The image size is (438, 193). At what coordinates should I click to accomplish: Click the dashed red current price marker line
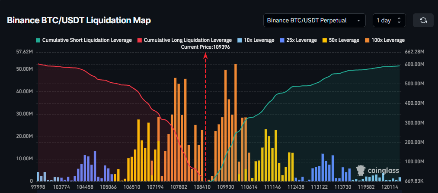pyautogui.click(x=205, y=117)
